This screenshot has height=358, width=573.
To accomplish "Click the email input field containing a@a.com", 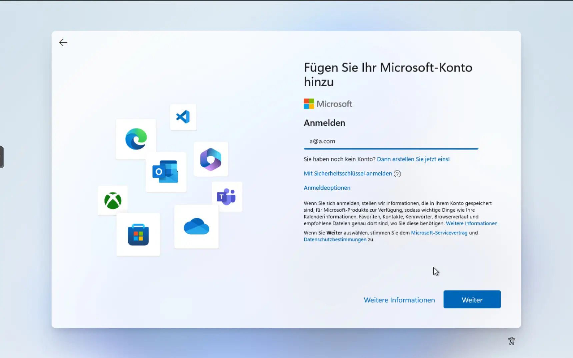I will point(391,141).
